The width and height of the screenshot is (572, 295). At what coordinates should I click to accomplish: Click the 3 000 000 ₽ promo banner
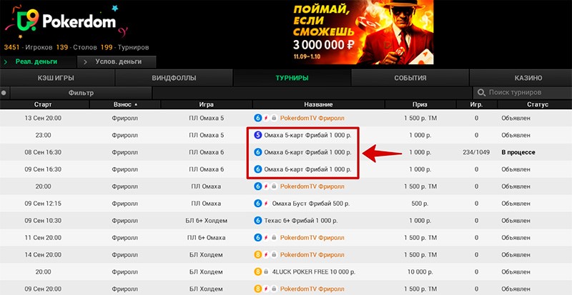coord(352,32)
